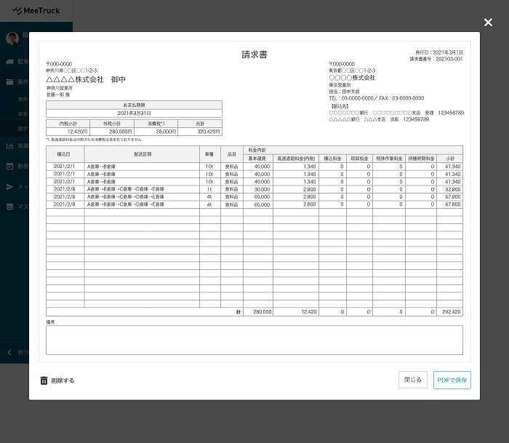
Task: Click the 配送区間 column header
Action: point(142,153)
